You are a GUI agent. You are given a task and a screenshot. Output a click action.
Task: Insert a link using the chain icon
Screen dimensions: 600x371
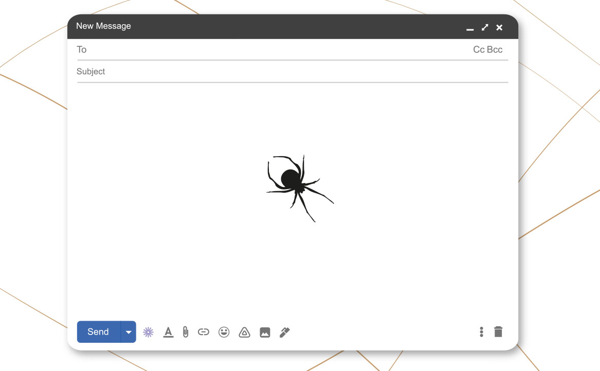pos(204,332)
